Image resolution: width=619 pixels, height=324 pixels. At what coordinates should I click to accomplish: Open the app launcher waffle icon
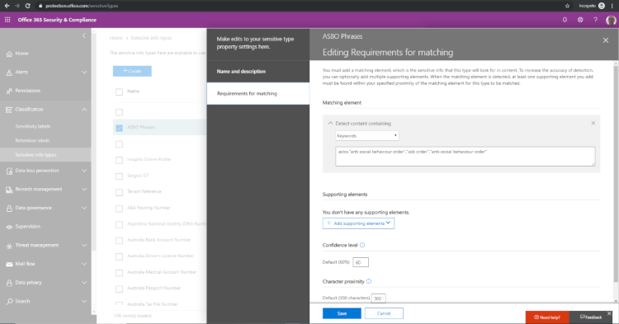point(7,20)
